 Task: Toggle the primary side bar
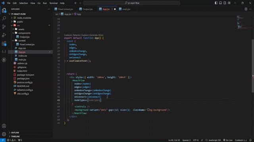coord(216,3)
